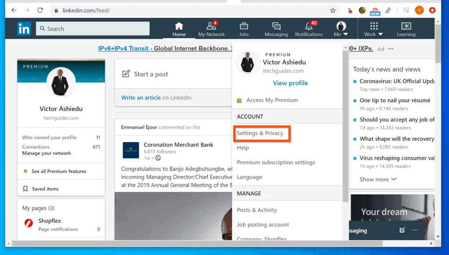Screen dimensions: 449x255
Task: Expand the Work apps dropdown
Action: point(374,29)
